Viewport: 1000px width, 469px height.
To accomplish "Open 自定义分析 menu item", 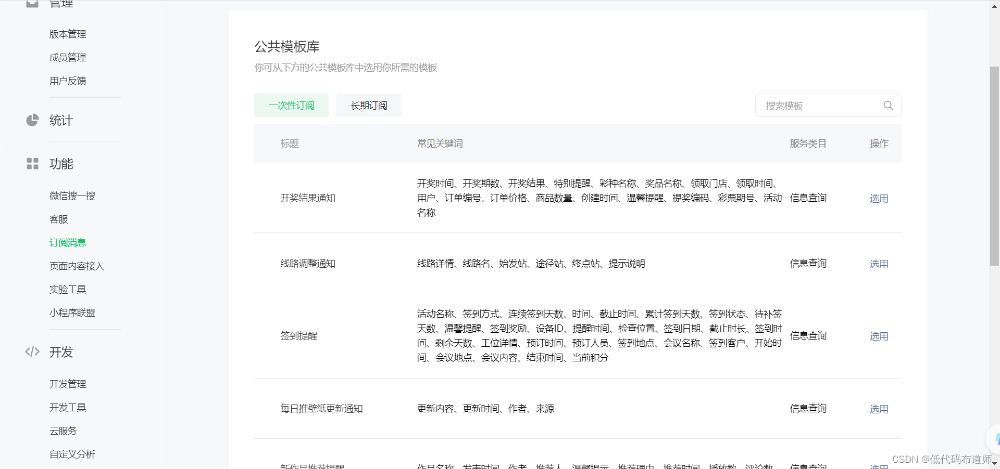I will pos(72,454).
